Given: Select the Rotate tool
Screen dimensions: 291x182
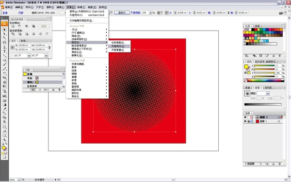Looking at the screenshot, I should click(4, 73).
